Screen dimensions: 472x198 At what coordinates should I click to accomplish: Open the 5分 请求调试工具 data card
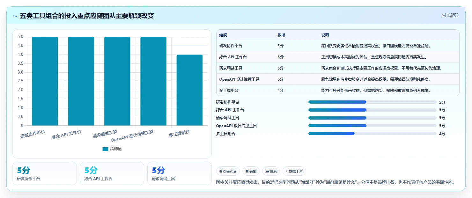coord(180,173)
